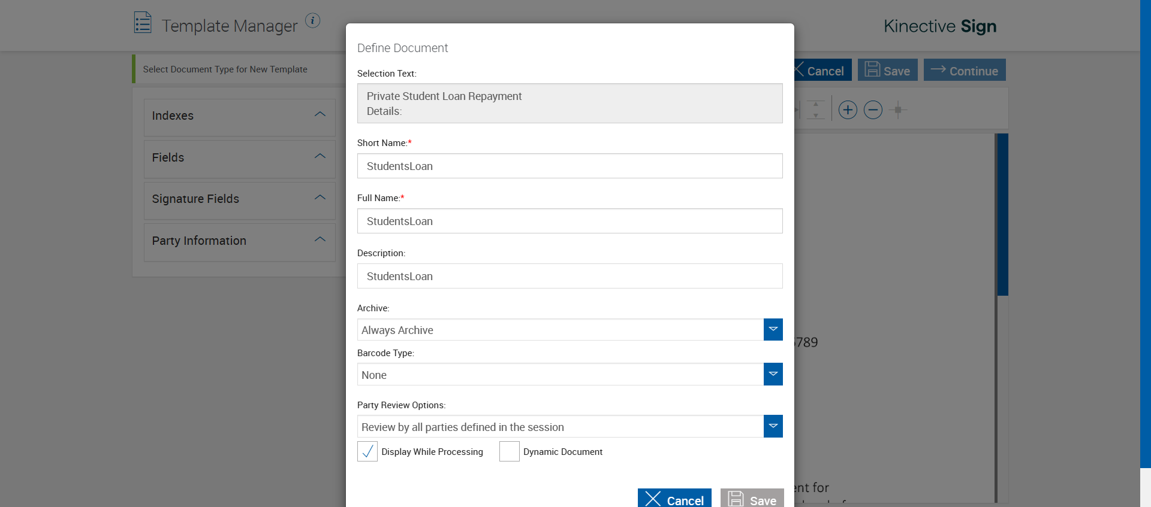Click the document preview vertical scrollbar
Viewport: 1151px width, 507px height.
[x=1002, y=214]
